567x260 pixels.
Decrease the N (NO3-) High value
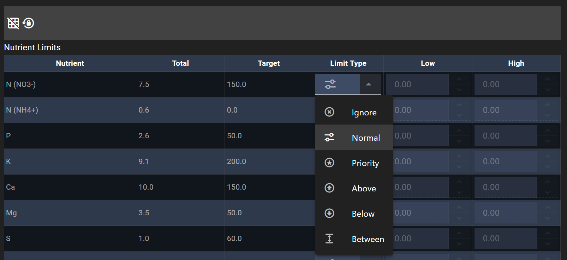point(547,90)
